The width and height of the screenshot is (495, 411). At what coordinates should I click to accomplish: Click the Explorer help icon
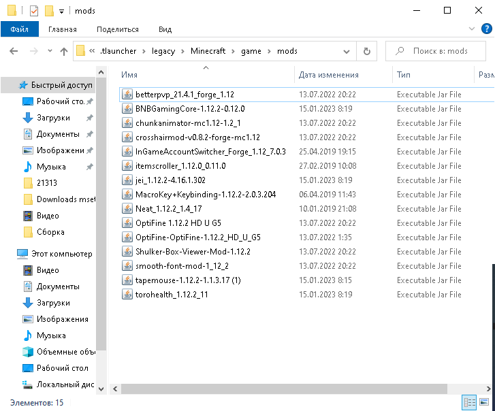coord(486,29)
